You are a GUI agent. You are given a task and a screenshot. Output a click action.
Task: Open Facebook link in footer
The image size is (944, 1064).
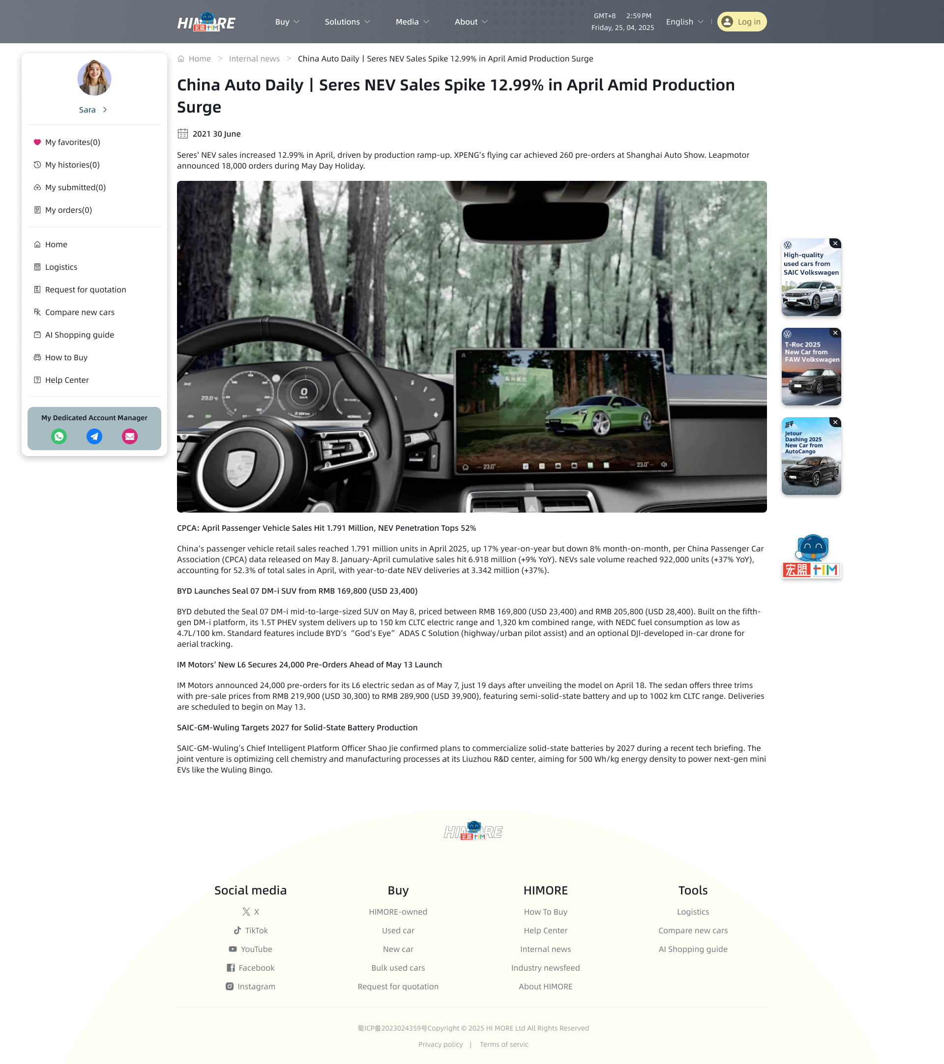pyautogui.click(x=250, y=968)
